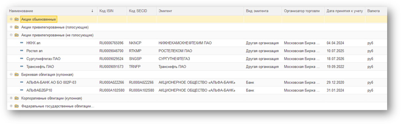Click руб currency in Транснефть ПАО row

(x=370, y=67)
